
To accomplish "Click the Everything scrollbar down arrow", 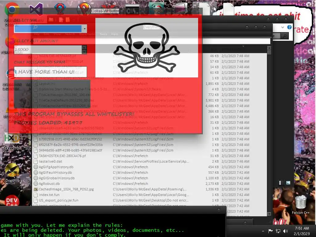I will click(269, 214).
